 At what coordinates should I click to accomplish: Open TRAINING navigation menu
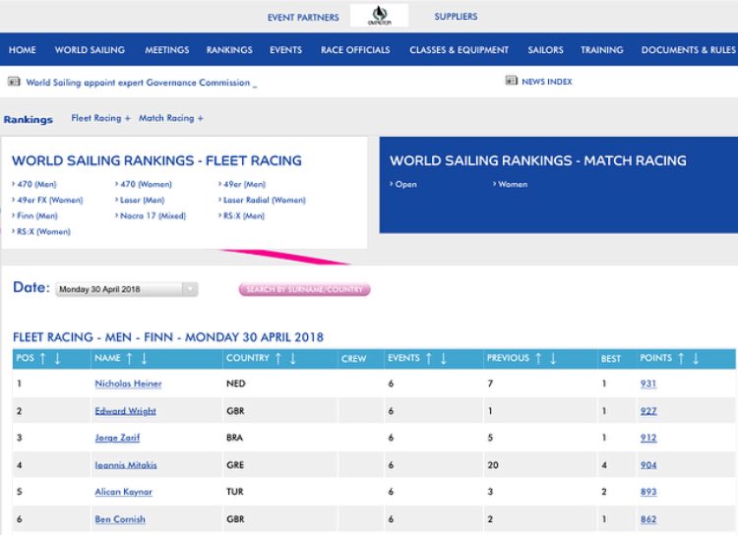click(x=602, y=50)
